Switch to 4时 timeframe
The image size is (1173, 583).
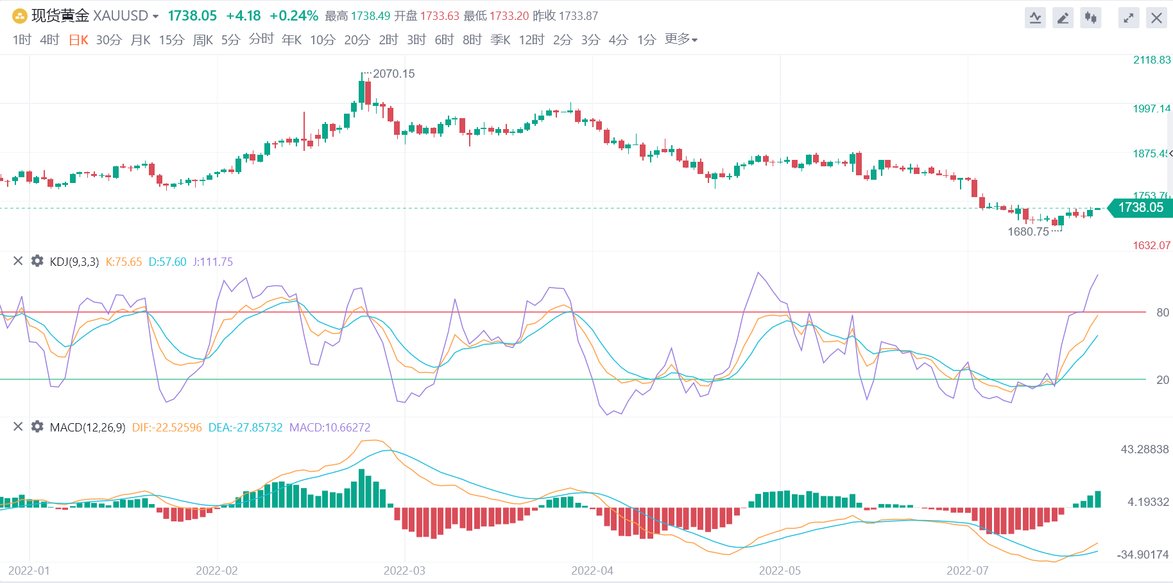point(49,40)
